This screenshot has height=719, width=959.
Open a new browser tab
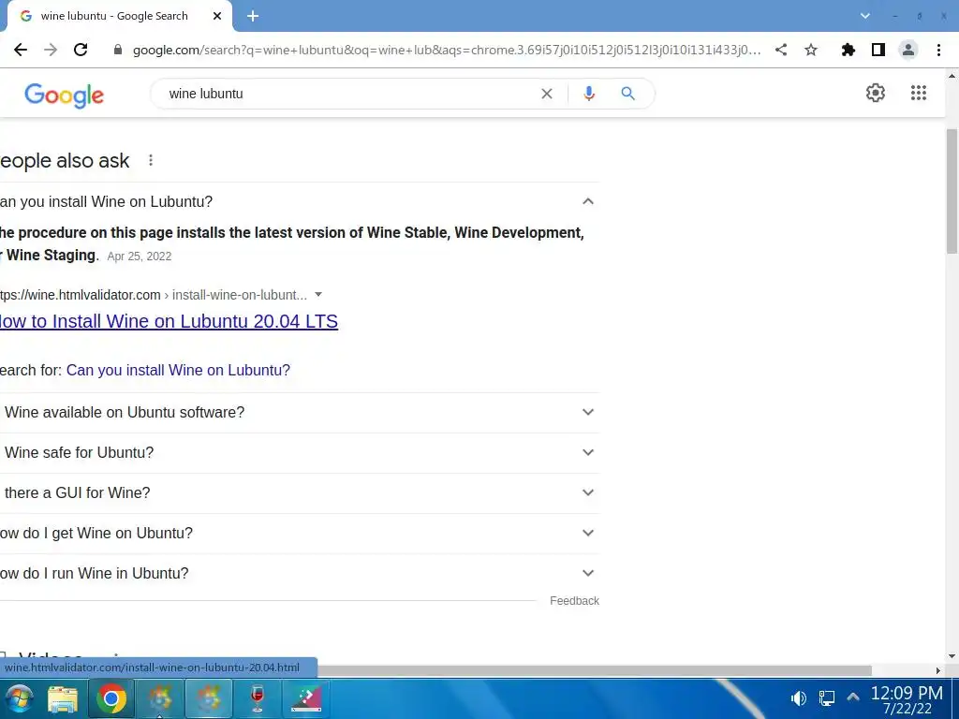pyautogui.click(x=253, y=17)
